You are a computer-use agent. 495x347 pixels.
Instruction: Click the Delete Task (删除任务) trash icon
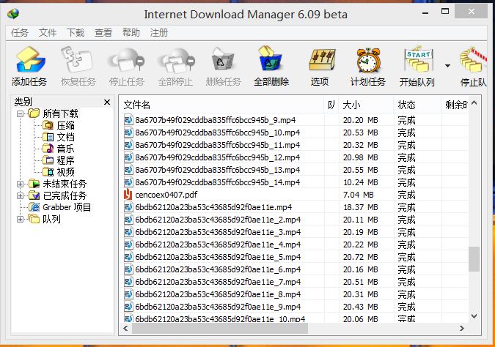coord(222,60)
